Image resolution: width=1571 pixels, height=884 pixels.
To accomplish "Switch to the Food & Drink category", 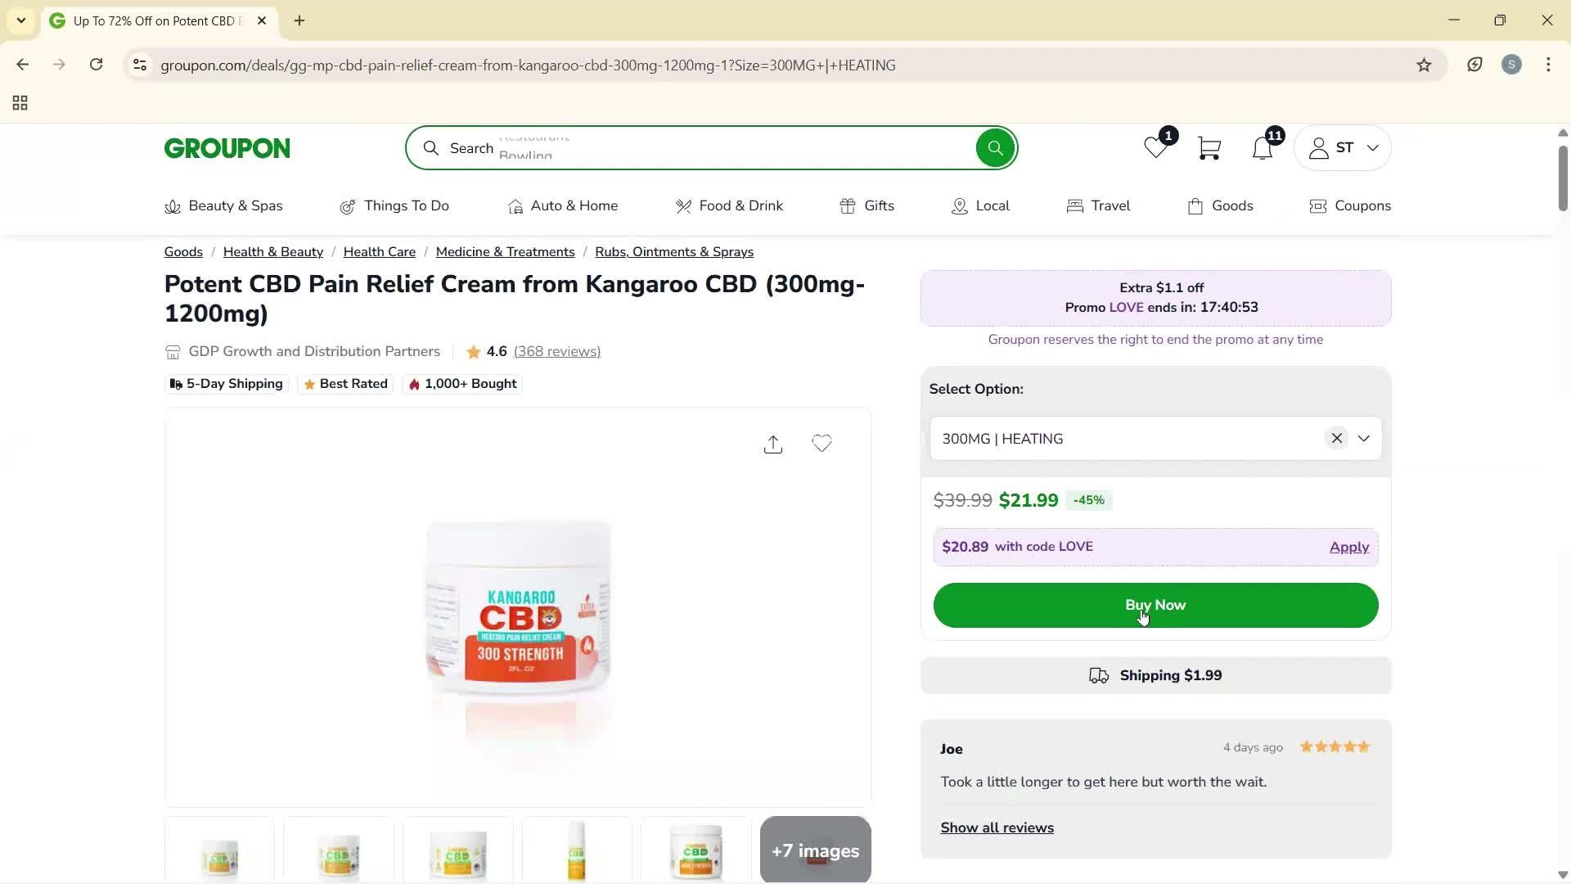I will [x=730, y=206].
